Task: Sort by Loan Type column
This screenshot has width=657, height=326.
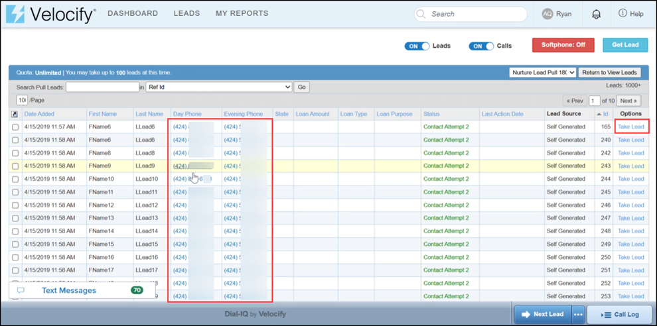Action: pos(354,114)
